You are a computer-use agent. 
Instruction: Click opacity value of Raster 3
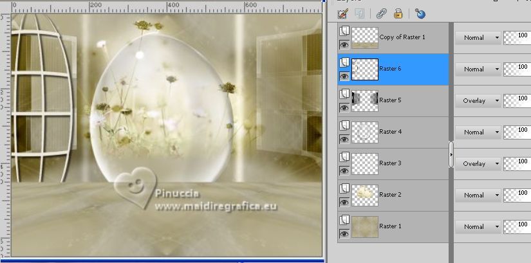523,161
